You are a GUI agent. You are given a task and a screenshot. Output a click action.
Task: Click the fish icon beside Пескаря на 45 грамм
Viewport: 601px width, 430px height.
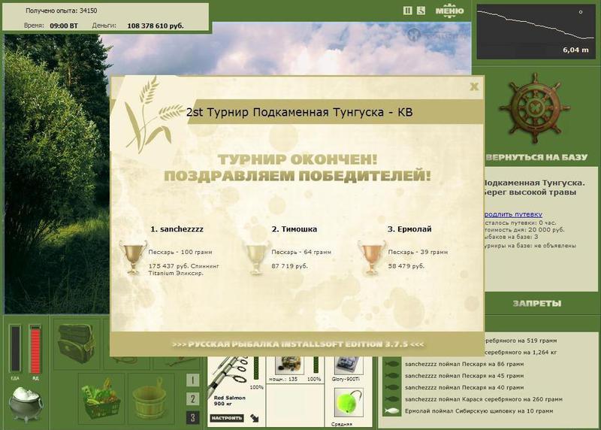pos(391,376)
